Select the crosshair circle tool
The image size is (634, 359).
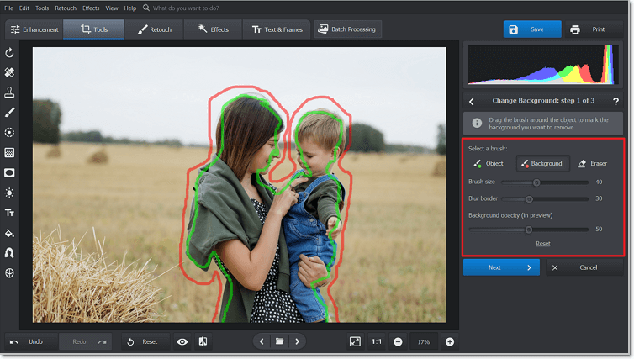point(9,273)
